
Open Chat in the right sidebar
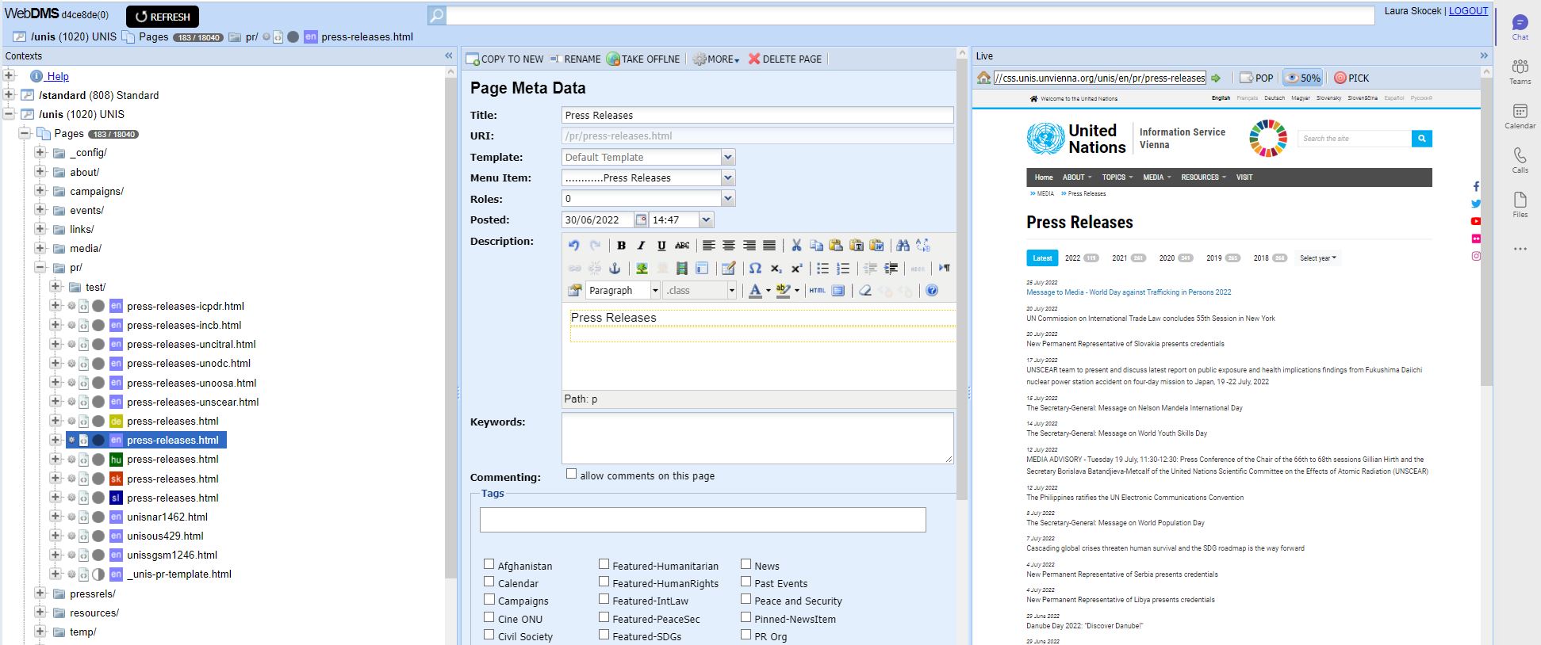pos(1520,28)
